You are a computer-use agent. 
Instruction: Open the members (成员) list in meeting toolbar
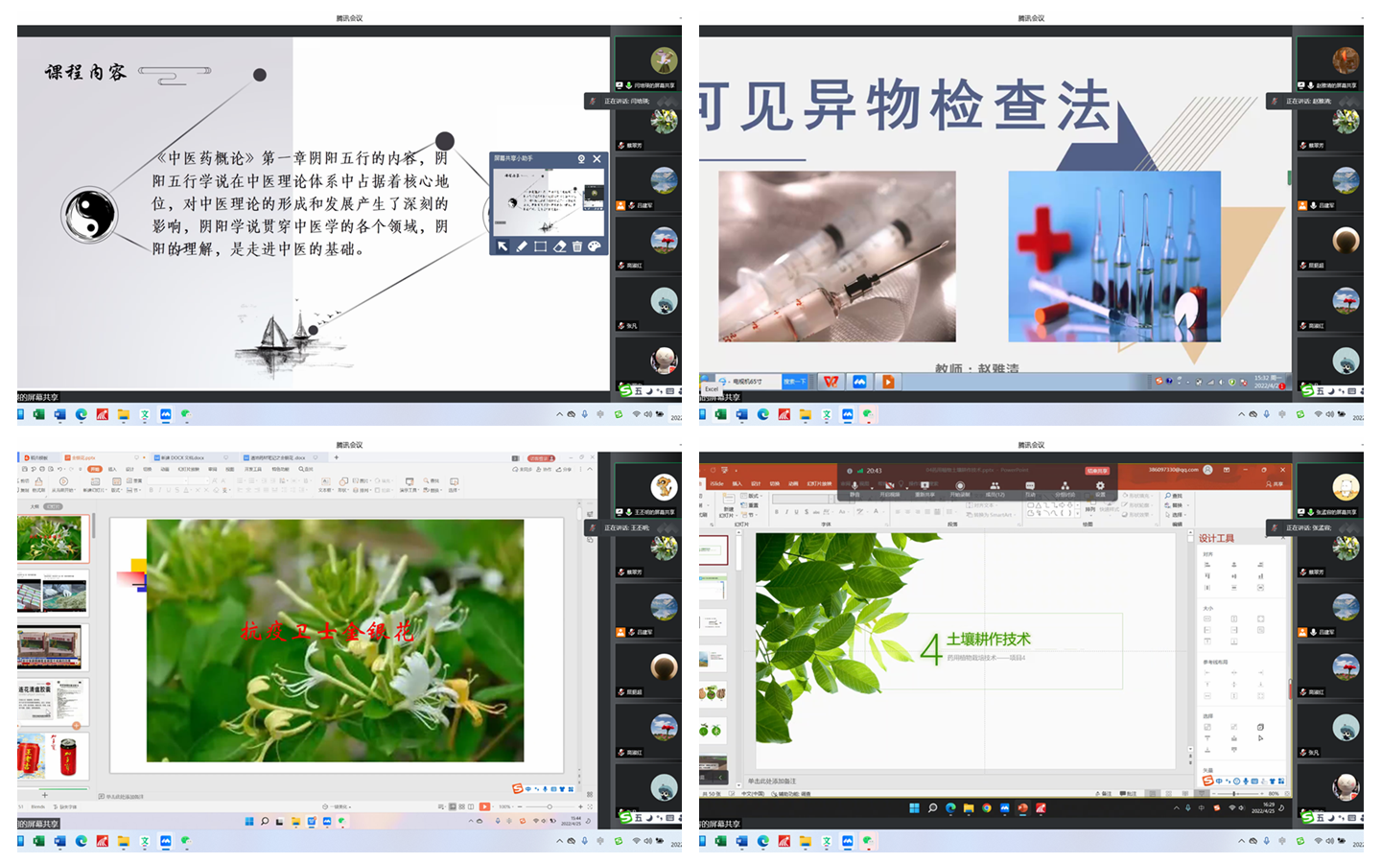(x=995, y=486)
